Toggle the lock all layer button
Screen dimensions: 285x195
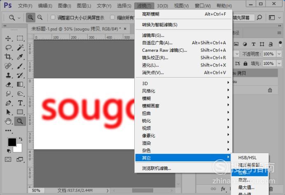pyautogui.click(x=245, y=64)
